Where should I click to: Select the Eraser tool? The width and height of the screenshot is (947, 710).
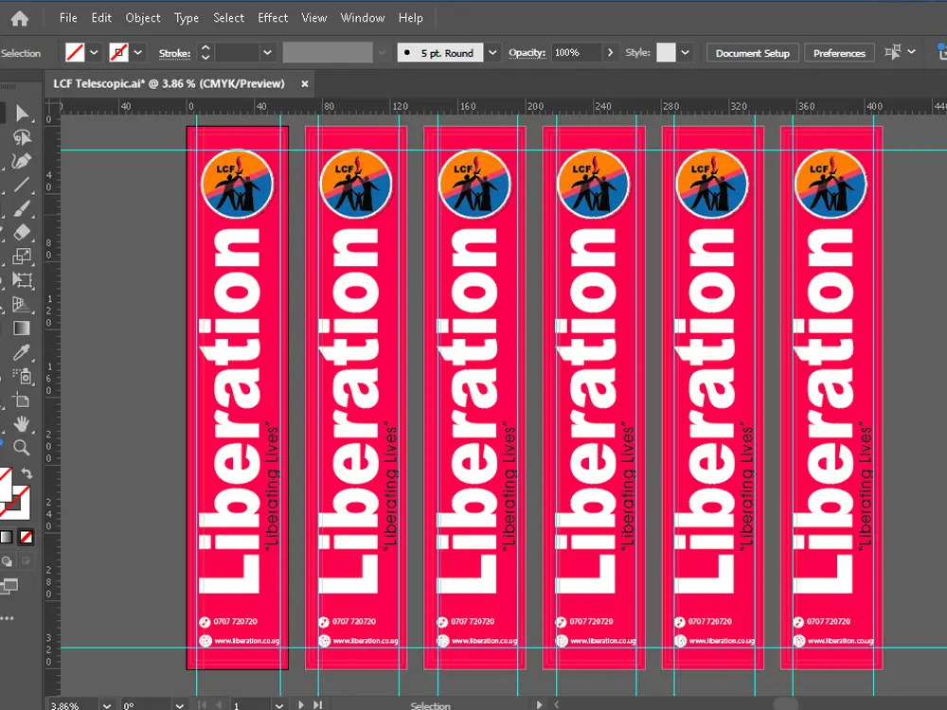pos(22,233)
